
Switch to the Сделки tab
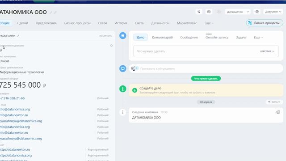pyautogui.click(x=23, y=23)
